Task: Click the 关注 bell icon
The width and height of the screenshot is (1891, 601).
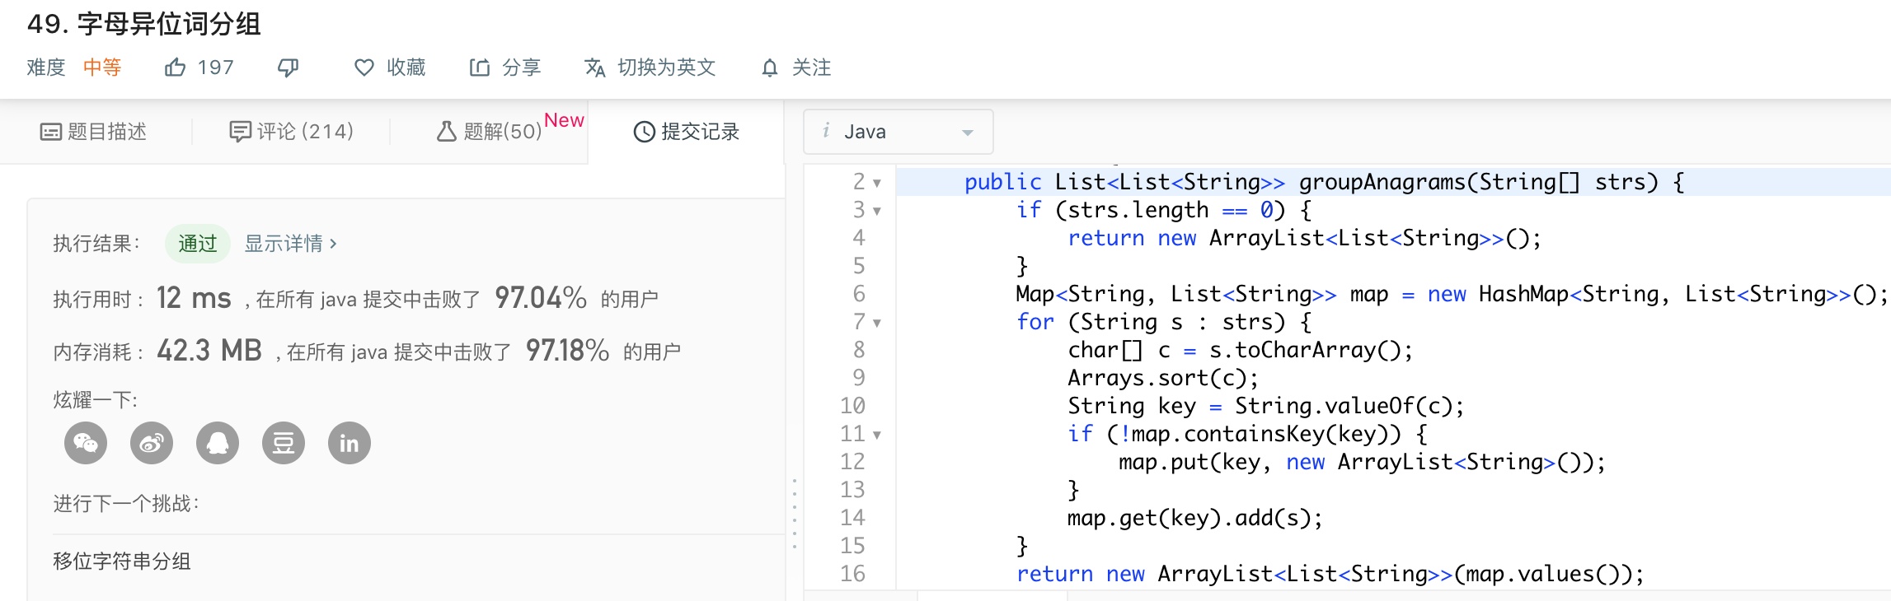Action: point(770,68)
